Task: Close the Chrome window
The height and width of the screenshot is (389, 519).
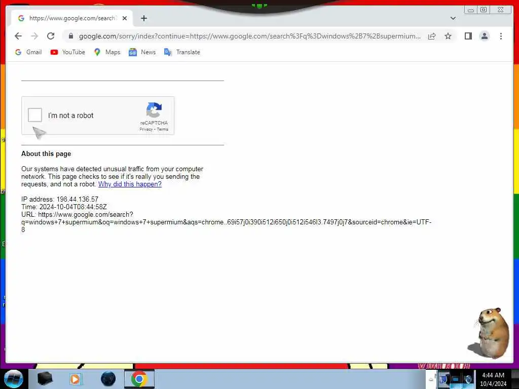Action: point(501,10)
